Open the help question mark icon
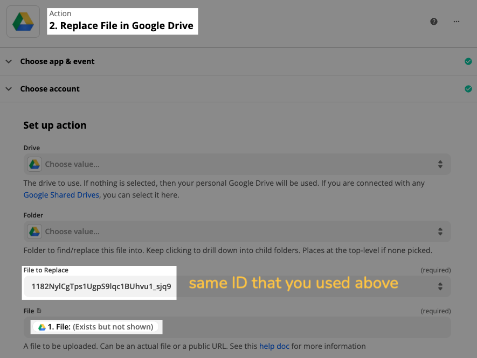The width and height of the screenshot is (477, 358). click(x=434, y=22)
